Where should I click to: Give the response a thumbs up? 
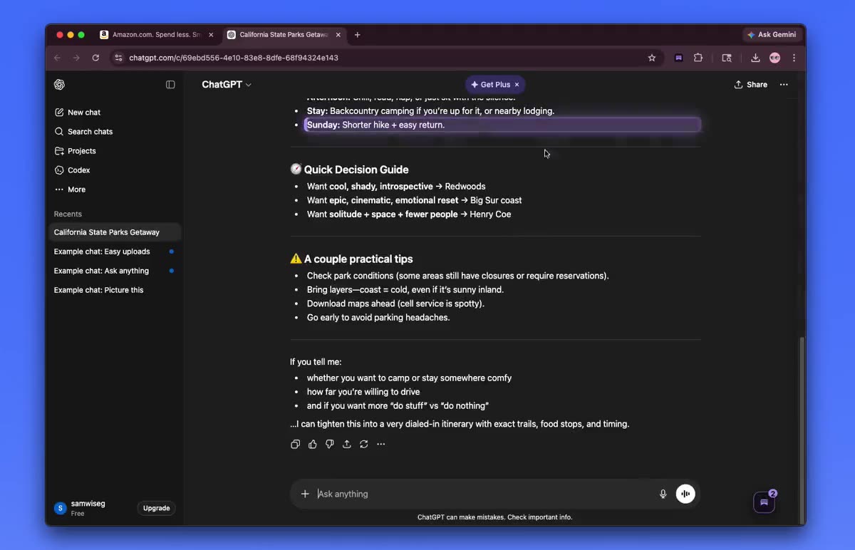pos(313,445)
